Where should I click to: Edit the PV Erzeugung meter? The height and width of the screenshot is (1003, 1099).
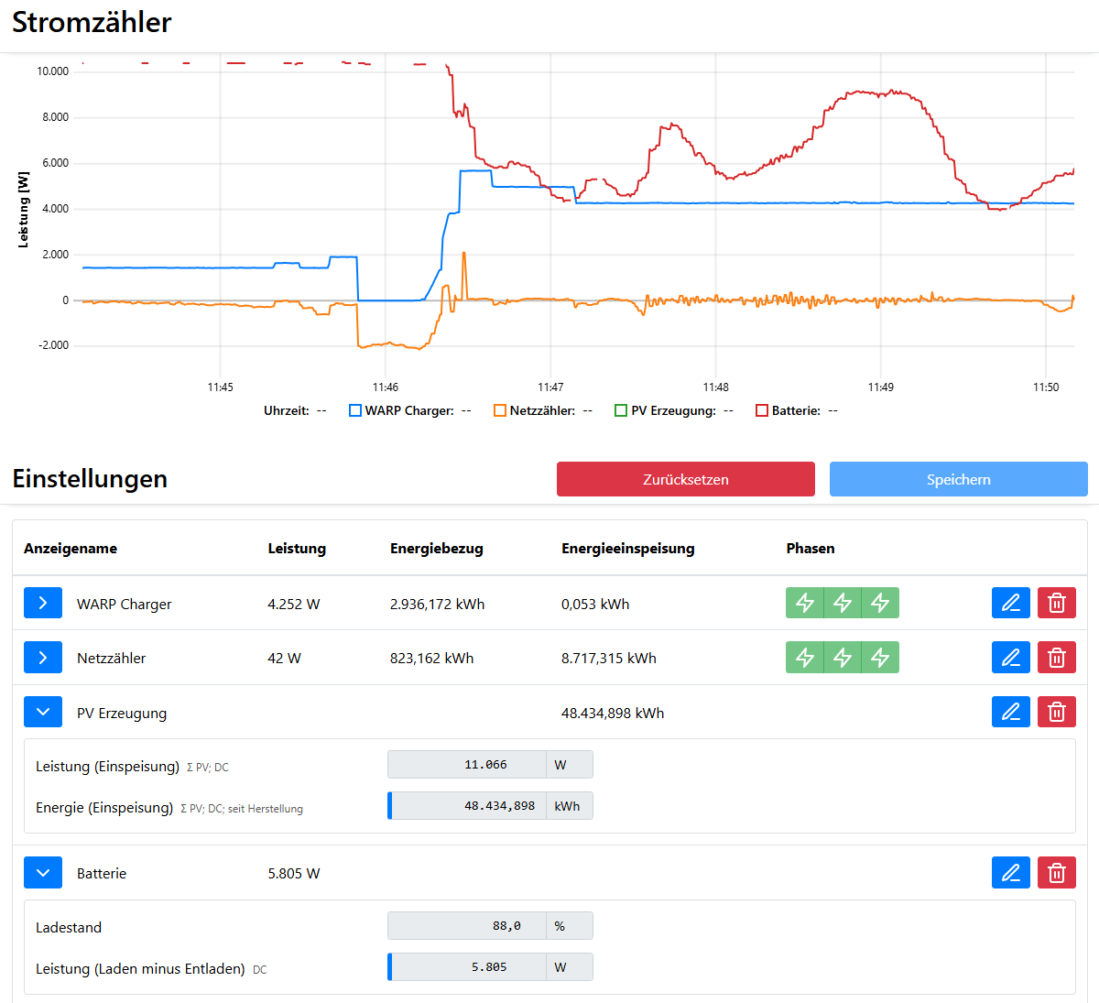1010,713
